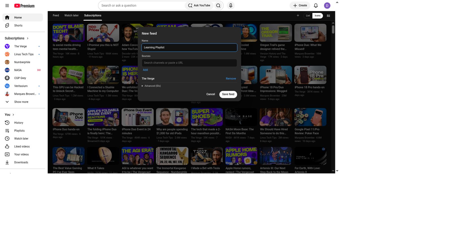The width and height of the screenshot is (452, 231).
Task: Open Liked videos in the sidebar
Action: click(x=23, y=146)
